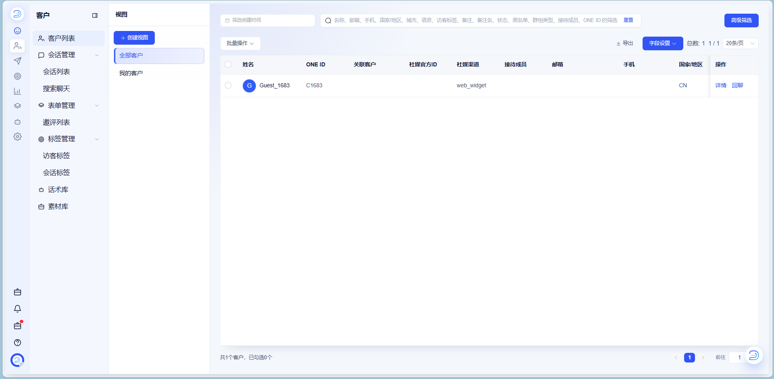Open the floating chat widget icon
This screenshot has height=379, width=774.
pos(753,355)
